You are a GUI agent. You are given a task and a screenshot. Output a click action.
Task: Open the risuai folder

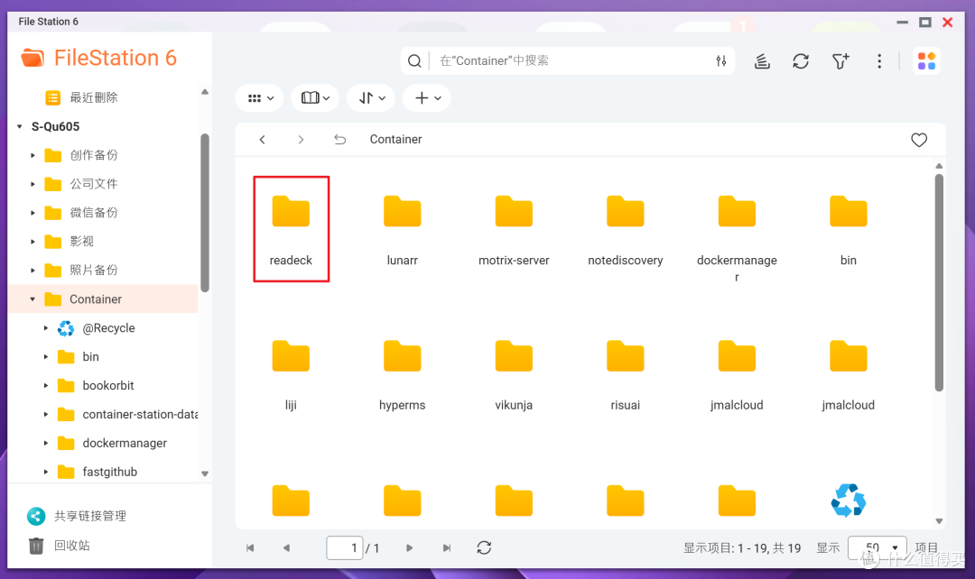[x=625, y=374]
